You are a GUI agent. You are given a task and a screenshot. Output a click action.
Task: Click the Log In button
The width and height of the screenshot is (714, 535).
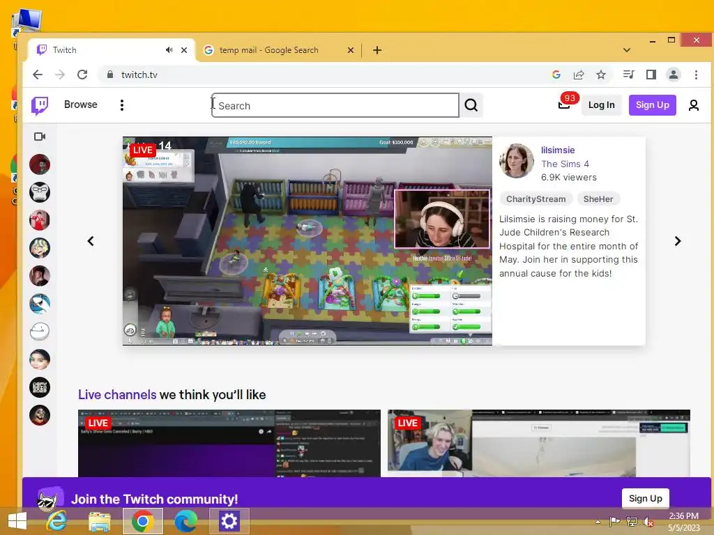click(x=601, y=105)
